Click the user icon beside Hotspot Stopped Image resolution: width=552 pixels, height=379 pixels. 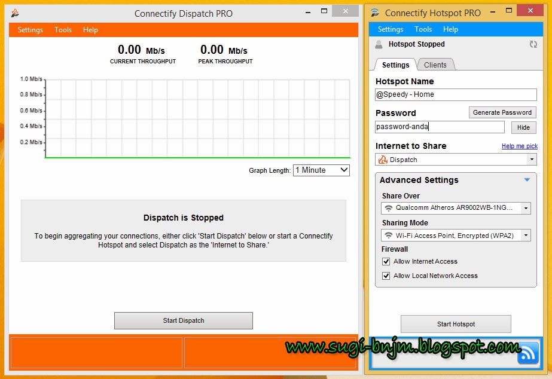click(x=379, y=44)
